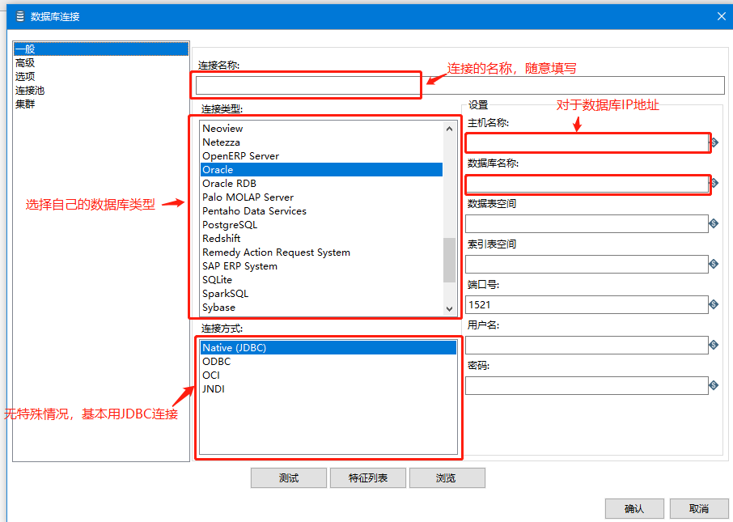
Task: Click the 主机名称 input field
Action: [x=587, y=142]
